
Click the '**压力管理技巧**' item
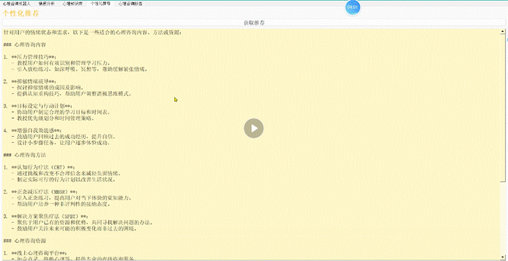[x=34, y=57]
